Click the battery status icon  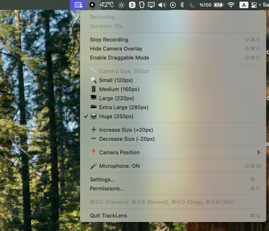pos(218,5)
